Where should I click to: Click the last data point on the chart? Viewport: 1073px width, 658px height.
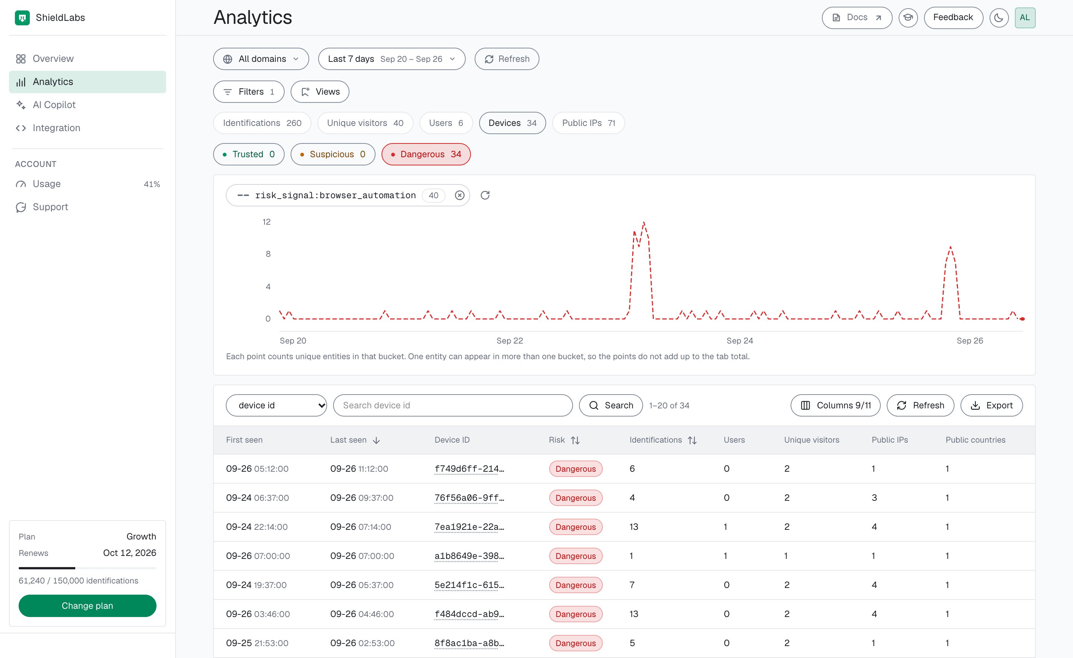pos(1022,319)
